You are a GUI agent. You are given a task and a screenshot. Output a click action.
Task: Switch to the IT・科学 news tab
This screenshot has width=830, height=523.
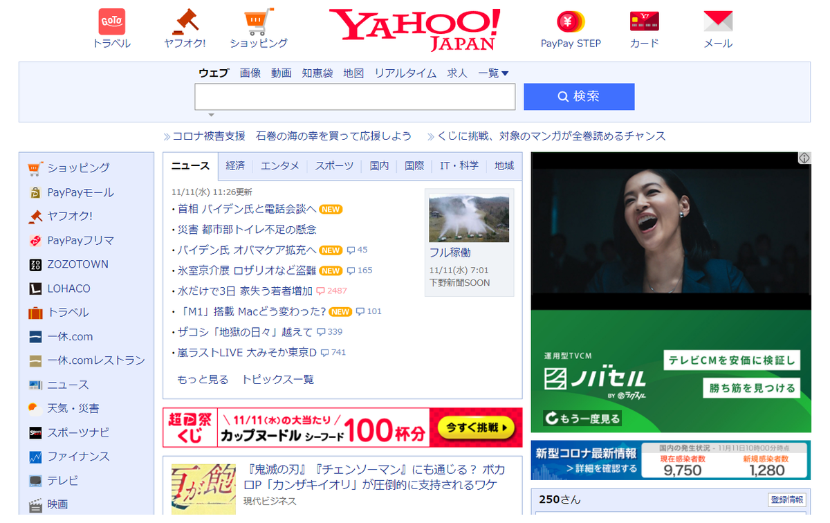click(459, 166)
